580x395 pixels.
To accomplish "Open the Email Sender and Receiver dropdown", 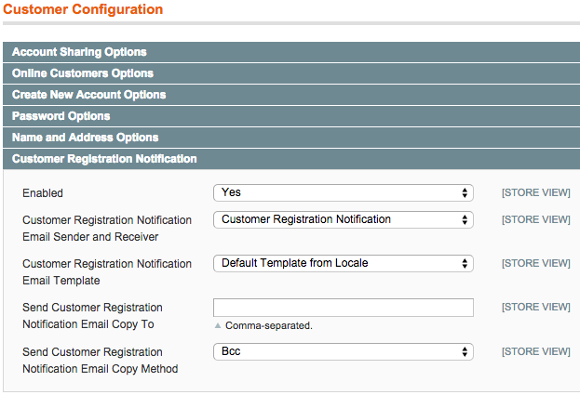I will (x=344, y=219).
